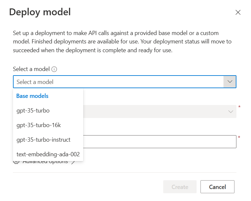Pick gpt-35-turbo-instruct from the dropdown
The image size is (251, 201).
(43, 140)
